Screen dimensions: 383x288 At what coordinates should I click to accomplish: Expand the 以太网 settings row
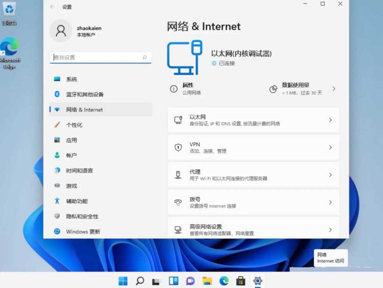click(254, 120)
